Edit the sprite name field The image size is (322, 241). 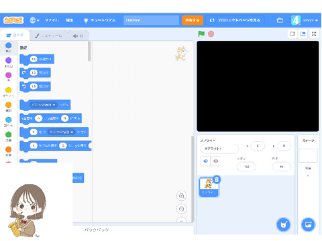(219, 149)
